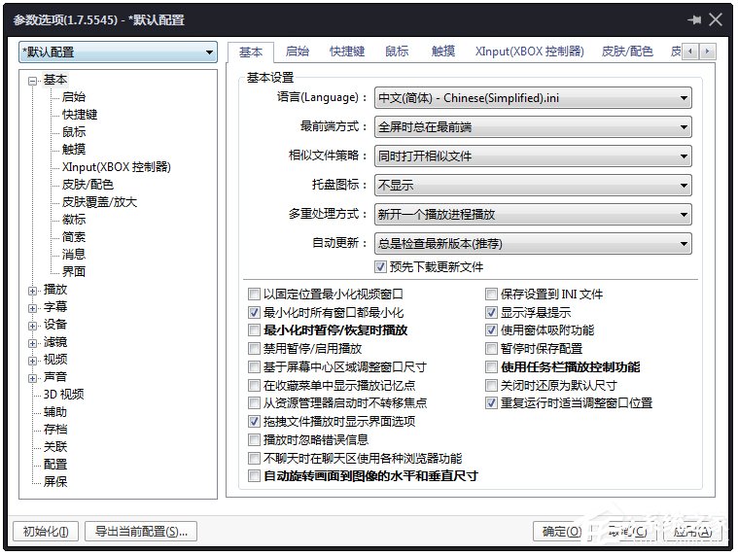Click the 导出当前配置 button

pos(141,532)
